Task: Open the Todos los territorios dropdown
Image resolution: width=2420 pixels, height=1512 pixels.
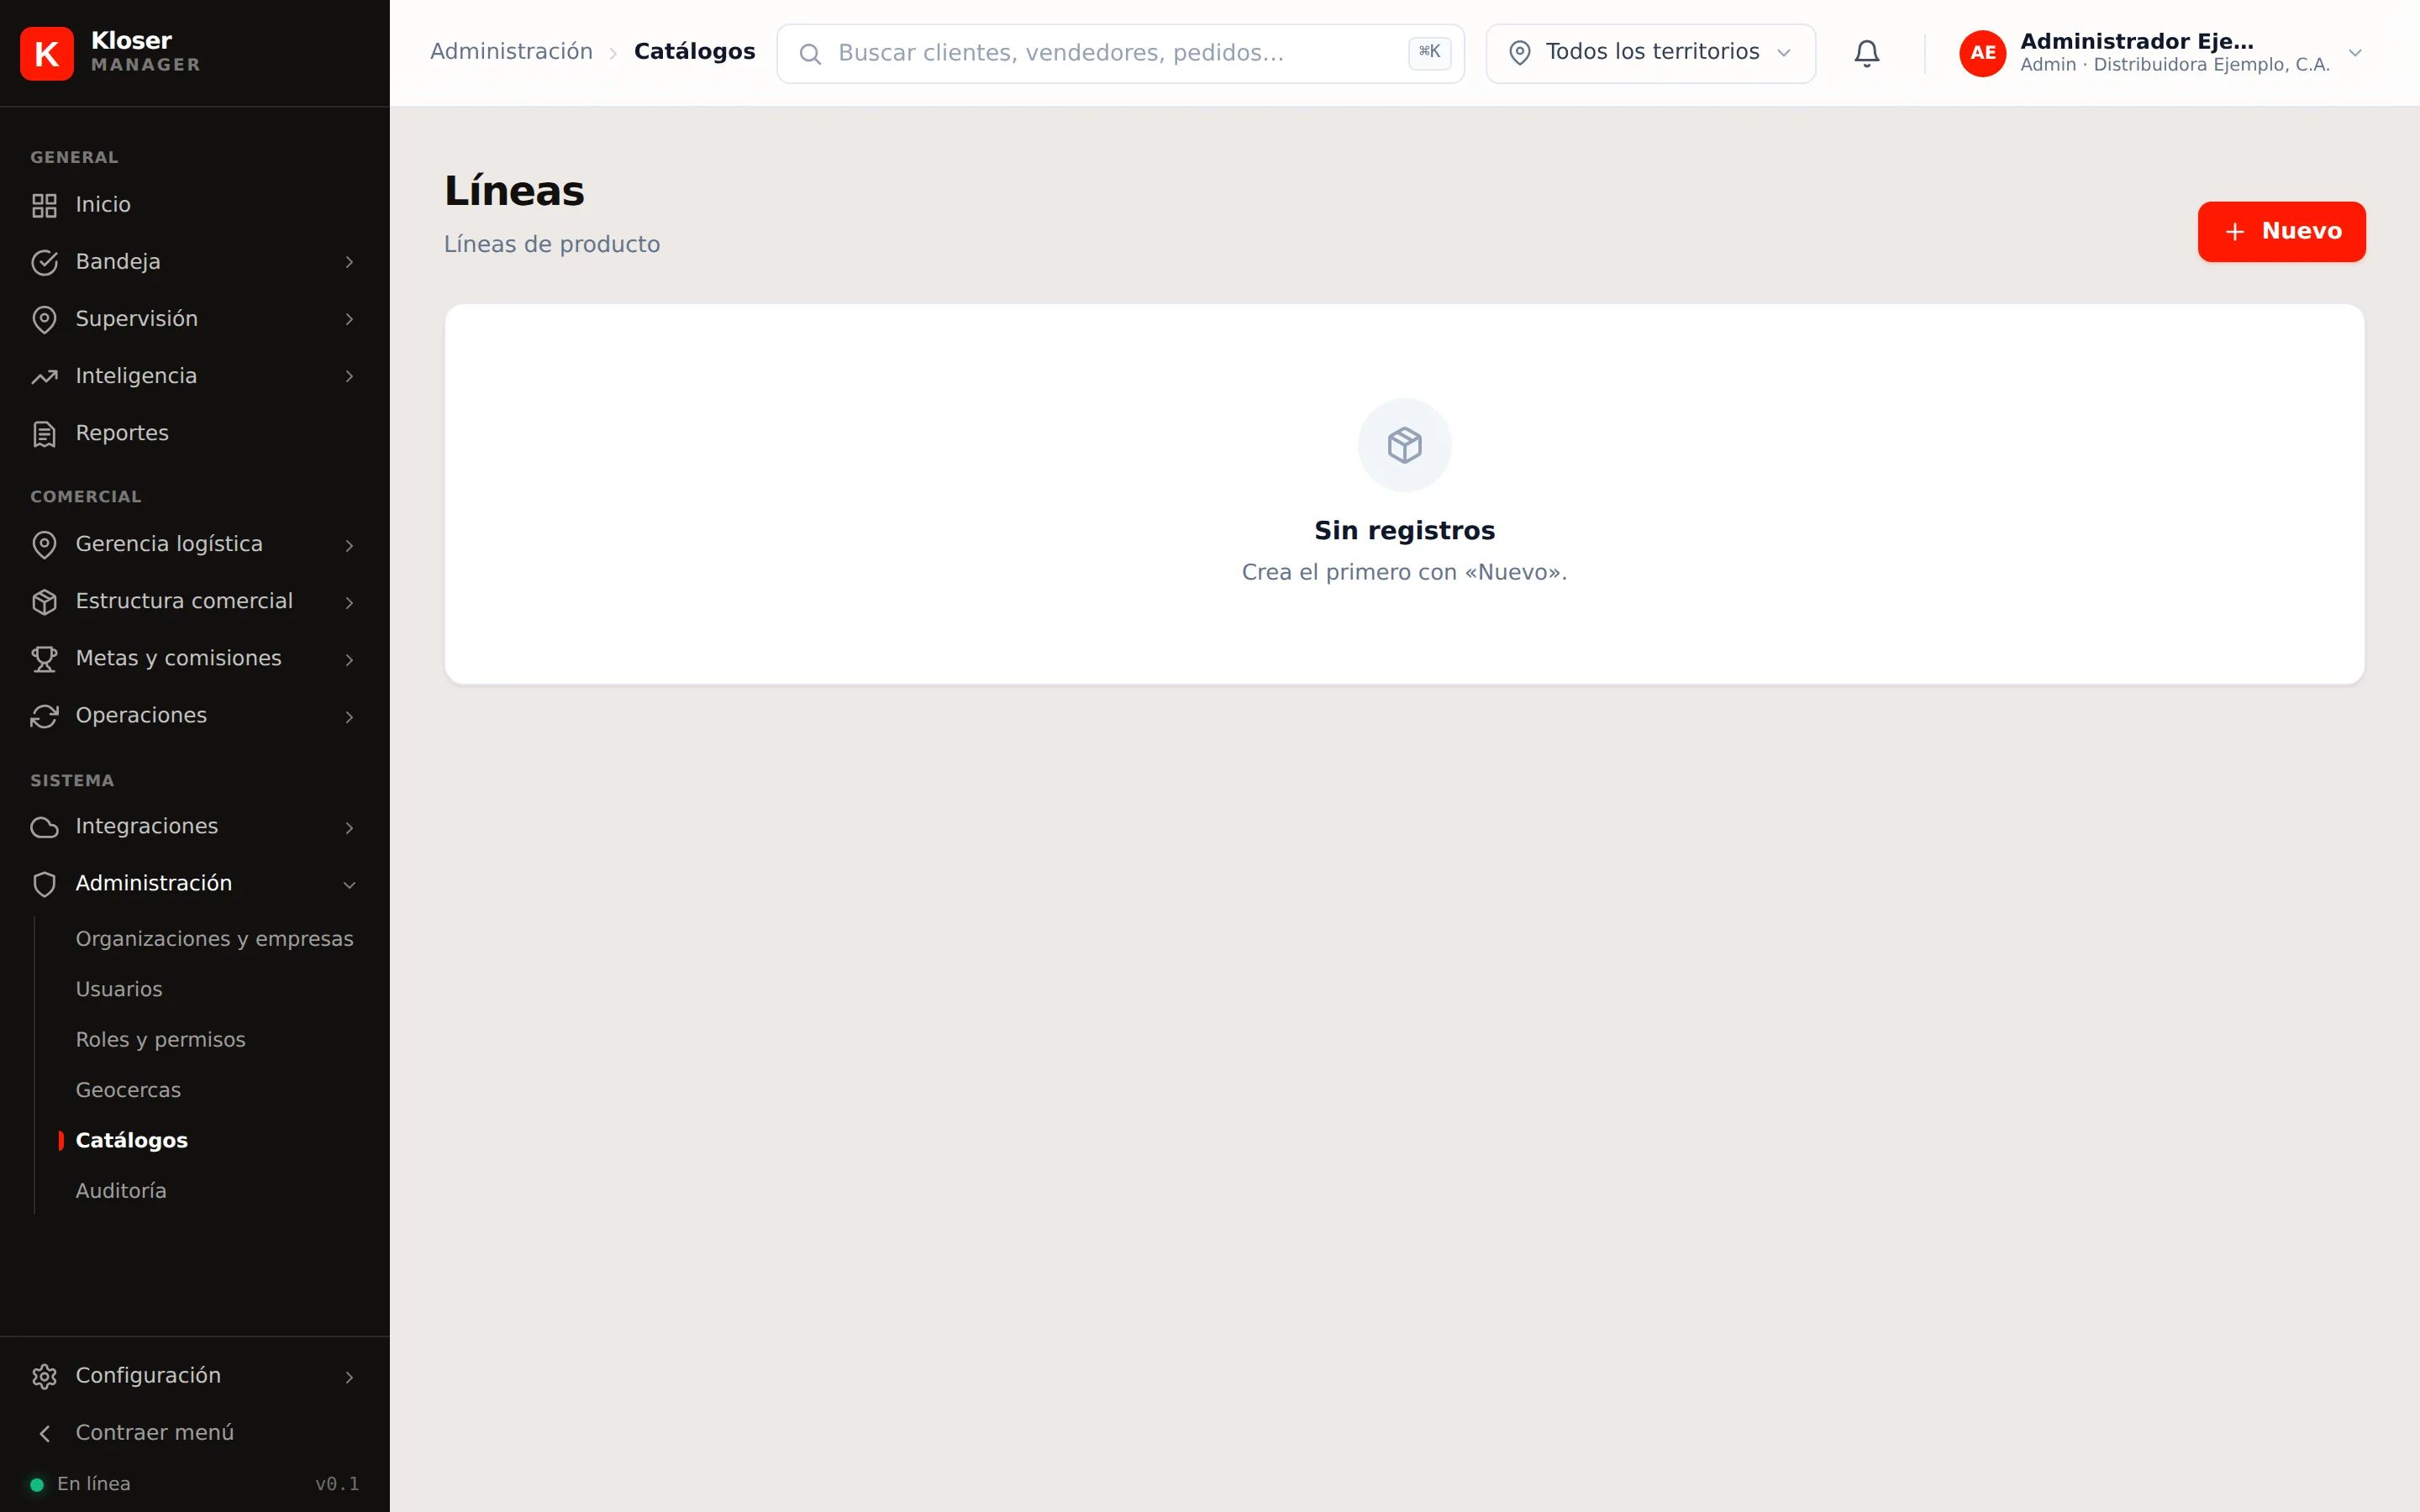Action: pyautogui.click(x=1650, y=53)
